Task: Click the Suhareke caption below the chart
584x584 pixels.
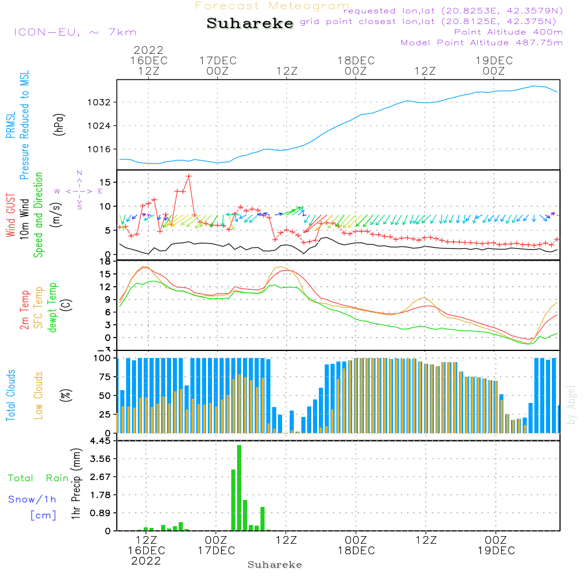Action: pos(274,565)
